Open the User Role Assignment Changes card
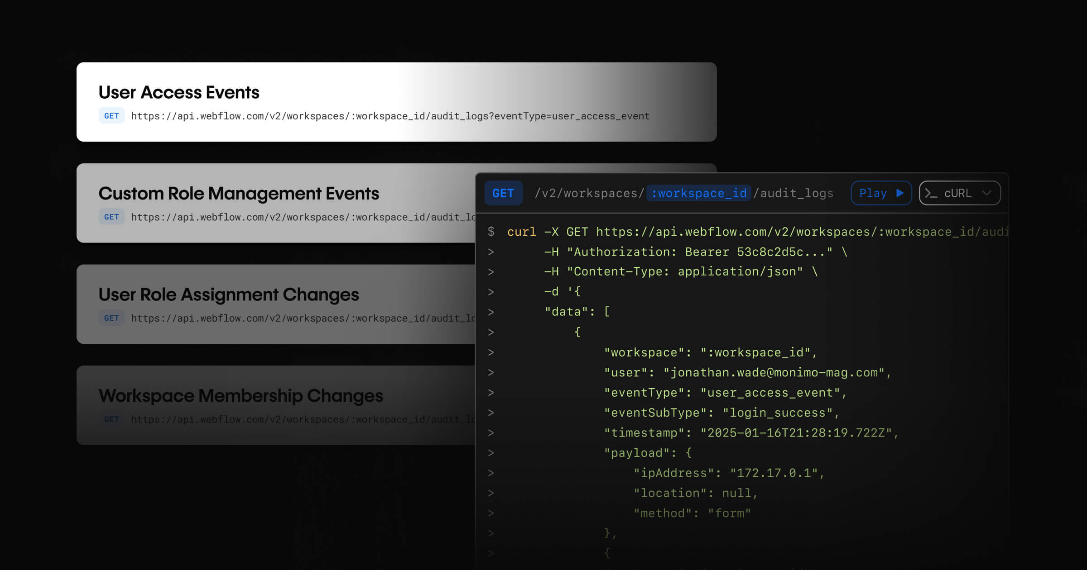The image size is (1087, 570). pos(229,294)
